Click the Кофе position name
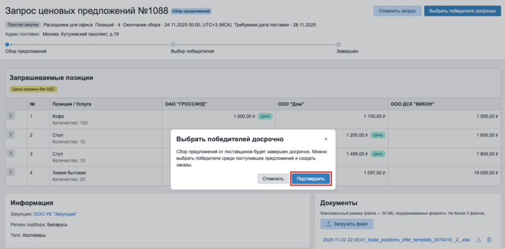 point(58,116)
